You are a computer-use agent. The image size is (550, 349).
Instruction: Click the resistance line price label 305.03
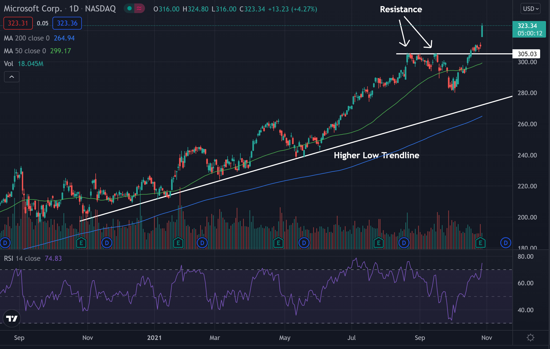click(527, 54)
